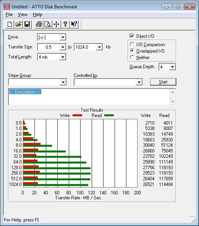Image resolution: width=199 pixels, height=226 pixels.
Task: Click the green Read legend swatch
Action: click(109, 115)
